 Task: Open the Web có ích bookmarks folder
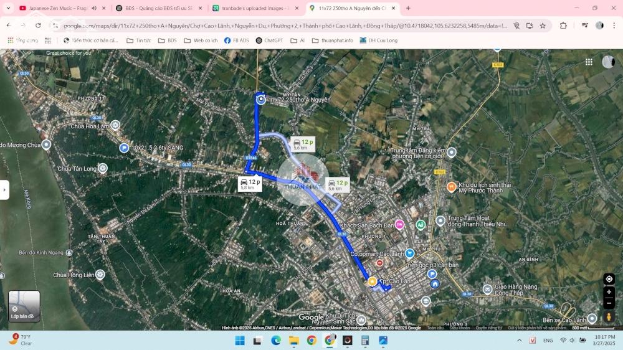point(201,40)
